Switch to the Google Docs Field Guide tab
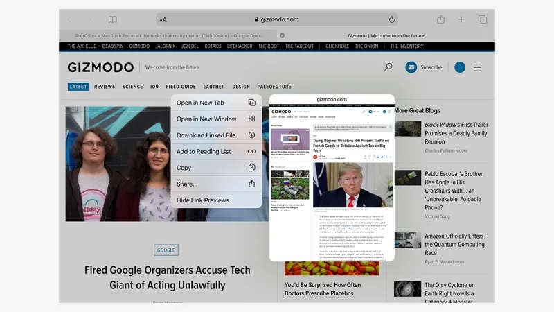This screenshot has height=312, width=554. pos(168,36)
